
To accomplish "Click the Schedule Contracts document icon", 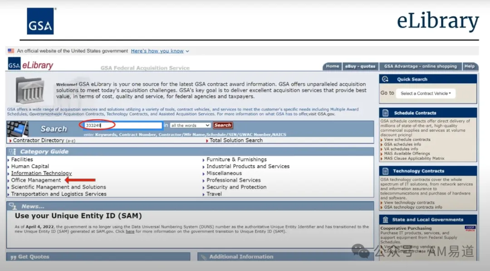I will [x=385, y=113].
